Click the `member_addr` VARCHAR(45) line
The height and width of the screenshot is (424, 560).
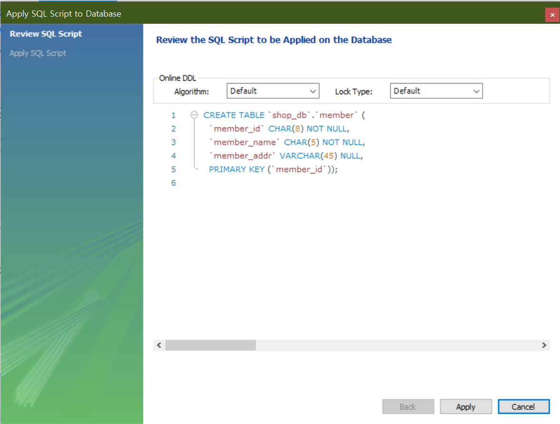pos(286,155)
